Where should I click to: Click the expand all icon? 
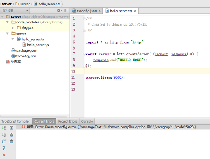[11, 128]
